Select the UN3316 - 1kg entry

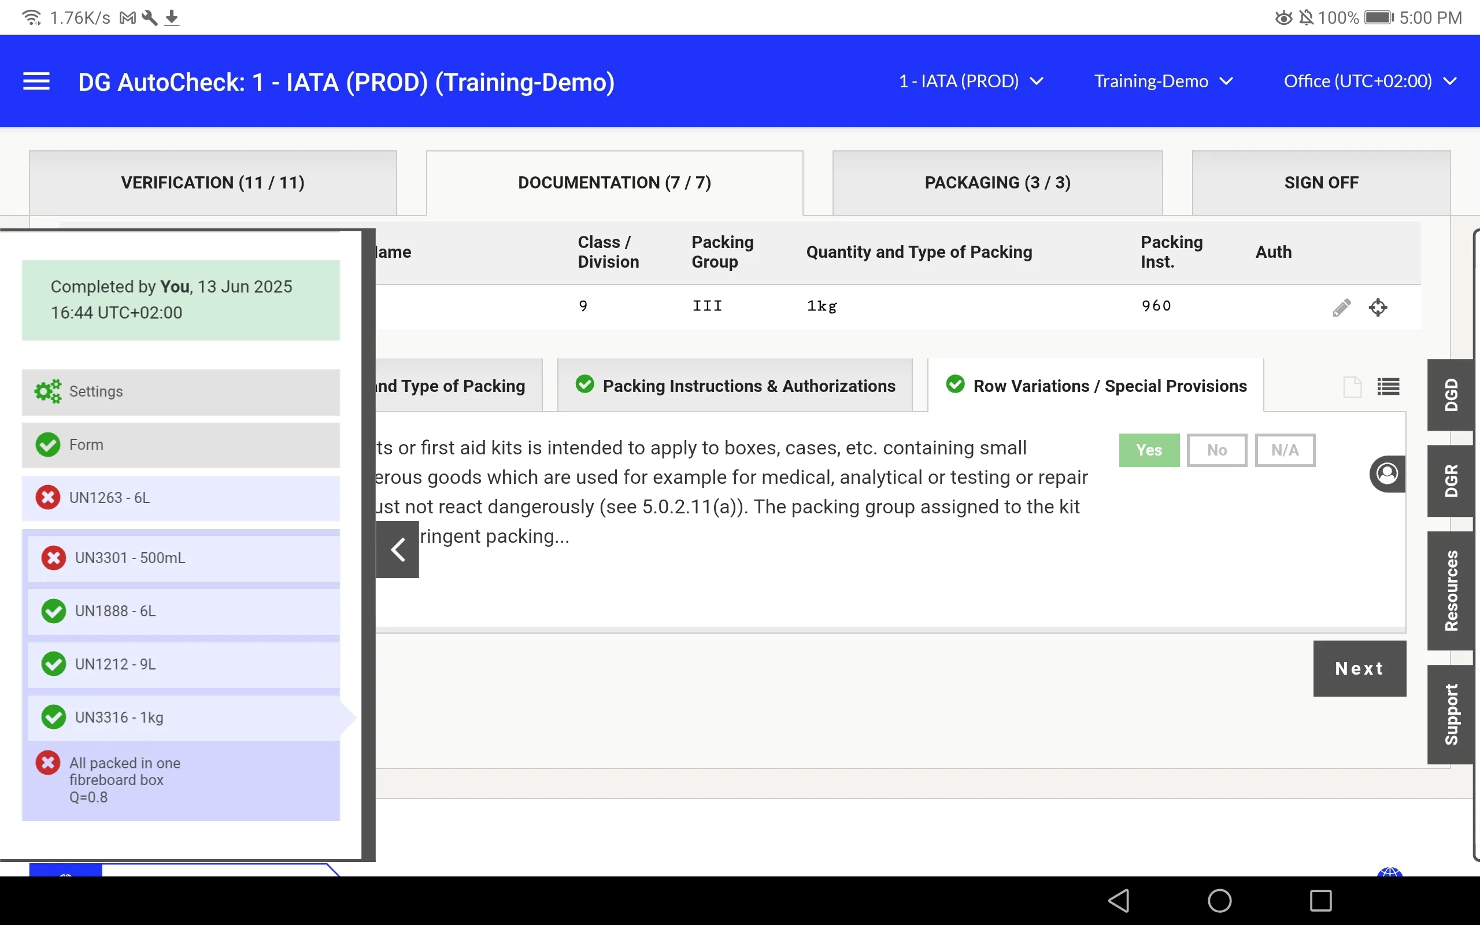click(183, 718)
